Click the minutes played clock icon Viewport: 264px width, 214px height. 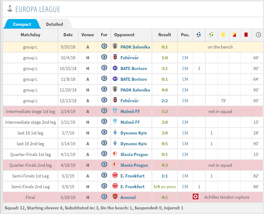pyautogui.click(x=258, y=35)
